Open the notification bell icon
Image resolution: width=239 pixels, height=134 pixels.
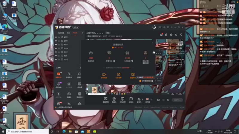pyautogui.click(x=176, y=35)
